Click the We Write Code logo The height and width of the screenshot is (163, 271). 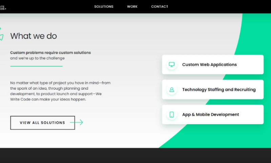(3, 7)
